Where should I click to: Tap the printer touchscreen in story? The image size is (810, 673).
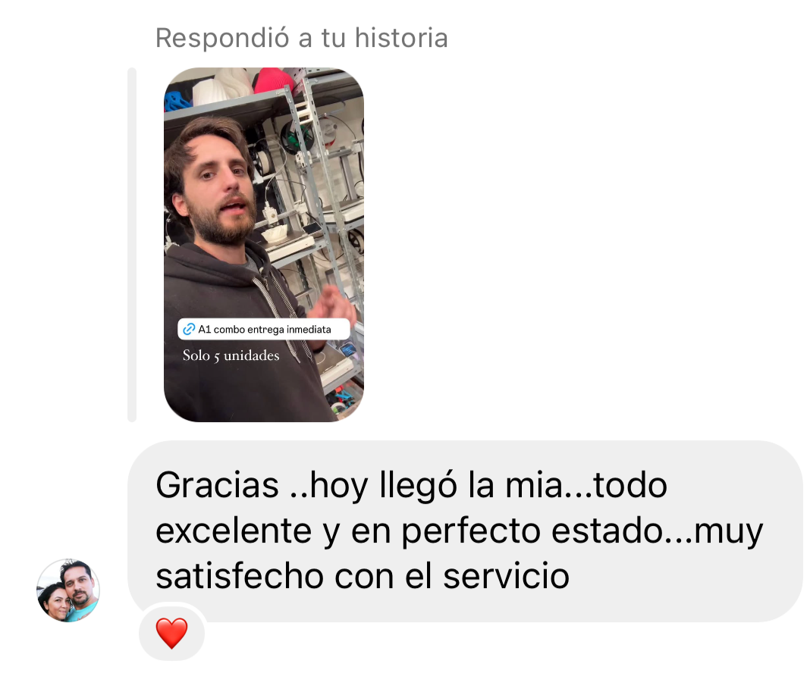click(347, 350)
